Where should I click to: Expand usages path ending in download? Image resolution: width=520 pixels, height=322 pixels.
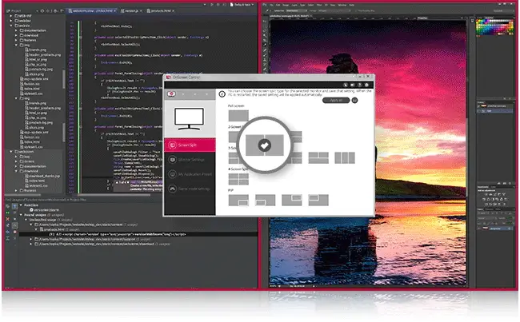pyautogui.click(x=31, y=244)
